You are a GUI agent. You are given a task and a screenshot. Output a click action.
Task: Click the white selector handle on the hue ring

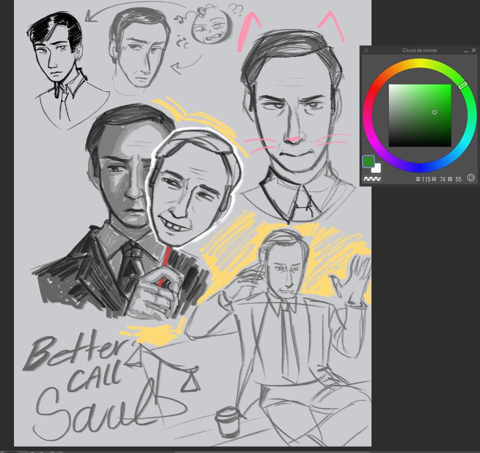pos(463,85)
